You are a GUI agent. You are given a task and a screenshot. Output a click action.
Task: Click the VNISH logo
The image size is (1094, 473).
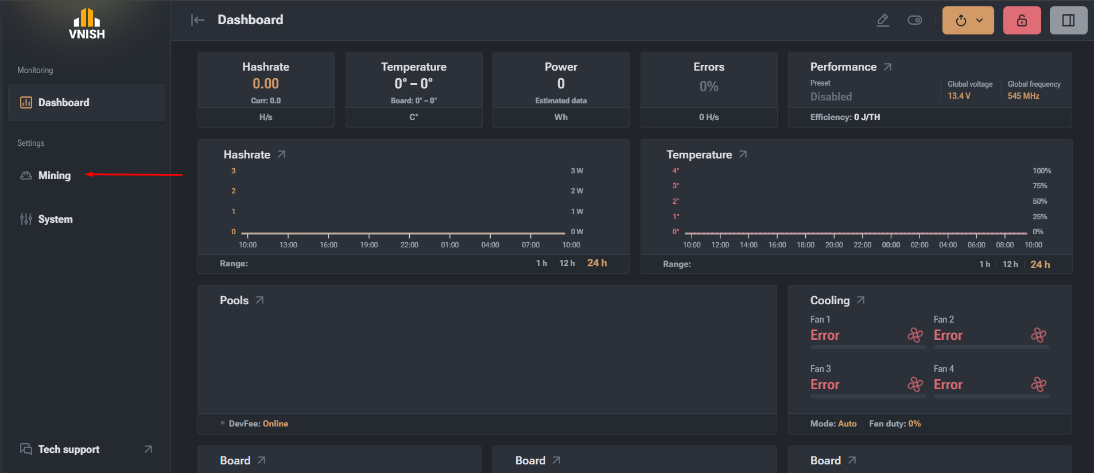87,24
